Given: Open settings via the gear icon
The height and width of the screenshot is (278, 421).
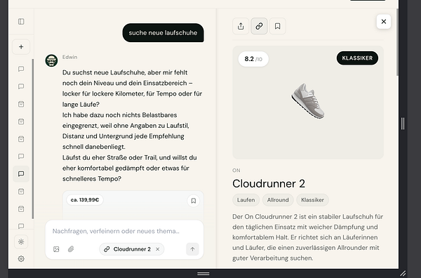Looking at the screenshot, I should pyautogui.click(x=21, y=258).
